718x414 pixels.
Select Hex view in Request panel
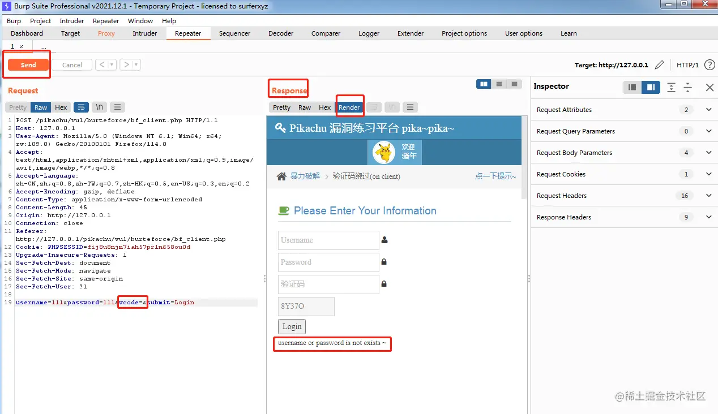coord(61,107)
